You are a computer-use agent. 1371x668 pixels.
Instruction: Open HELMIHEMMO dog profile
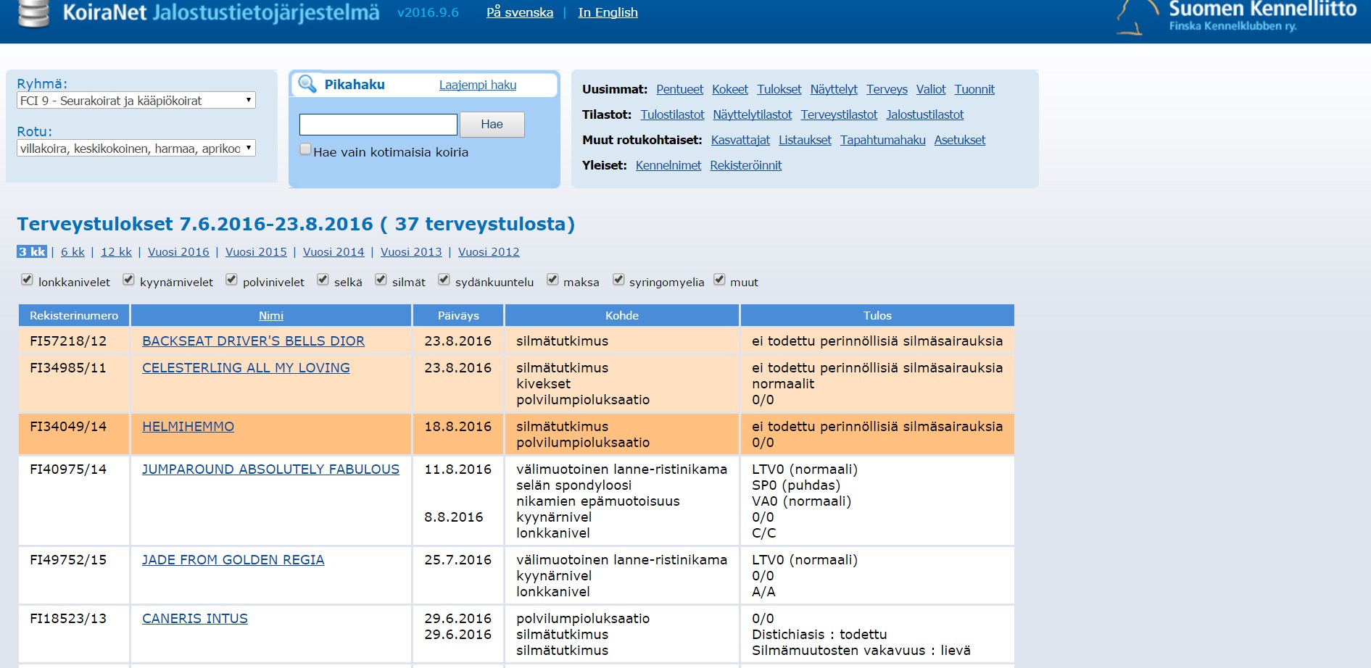coord(188,427)
